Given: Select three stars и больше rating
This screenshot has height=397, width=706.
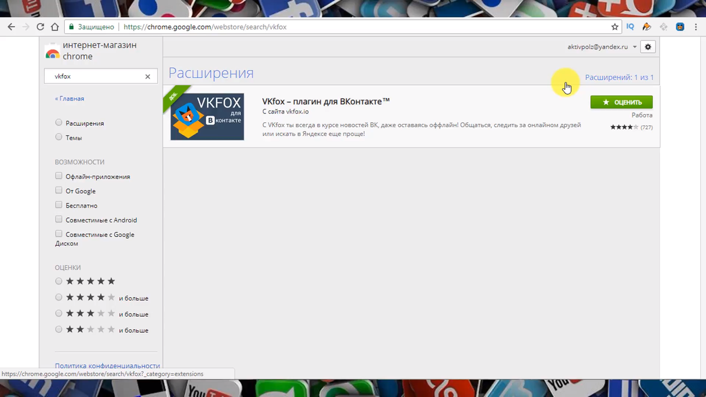Looking at the screenshot, I should click(x=58, y=313).
